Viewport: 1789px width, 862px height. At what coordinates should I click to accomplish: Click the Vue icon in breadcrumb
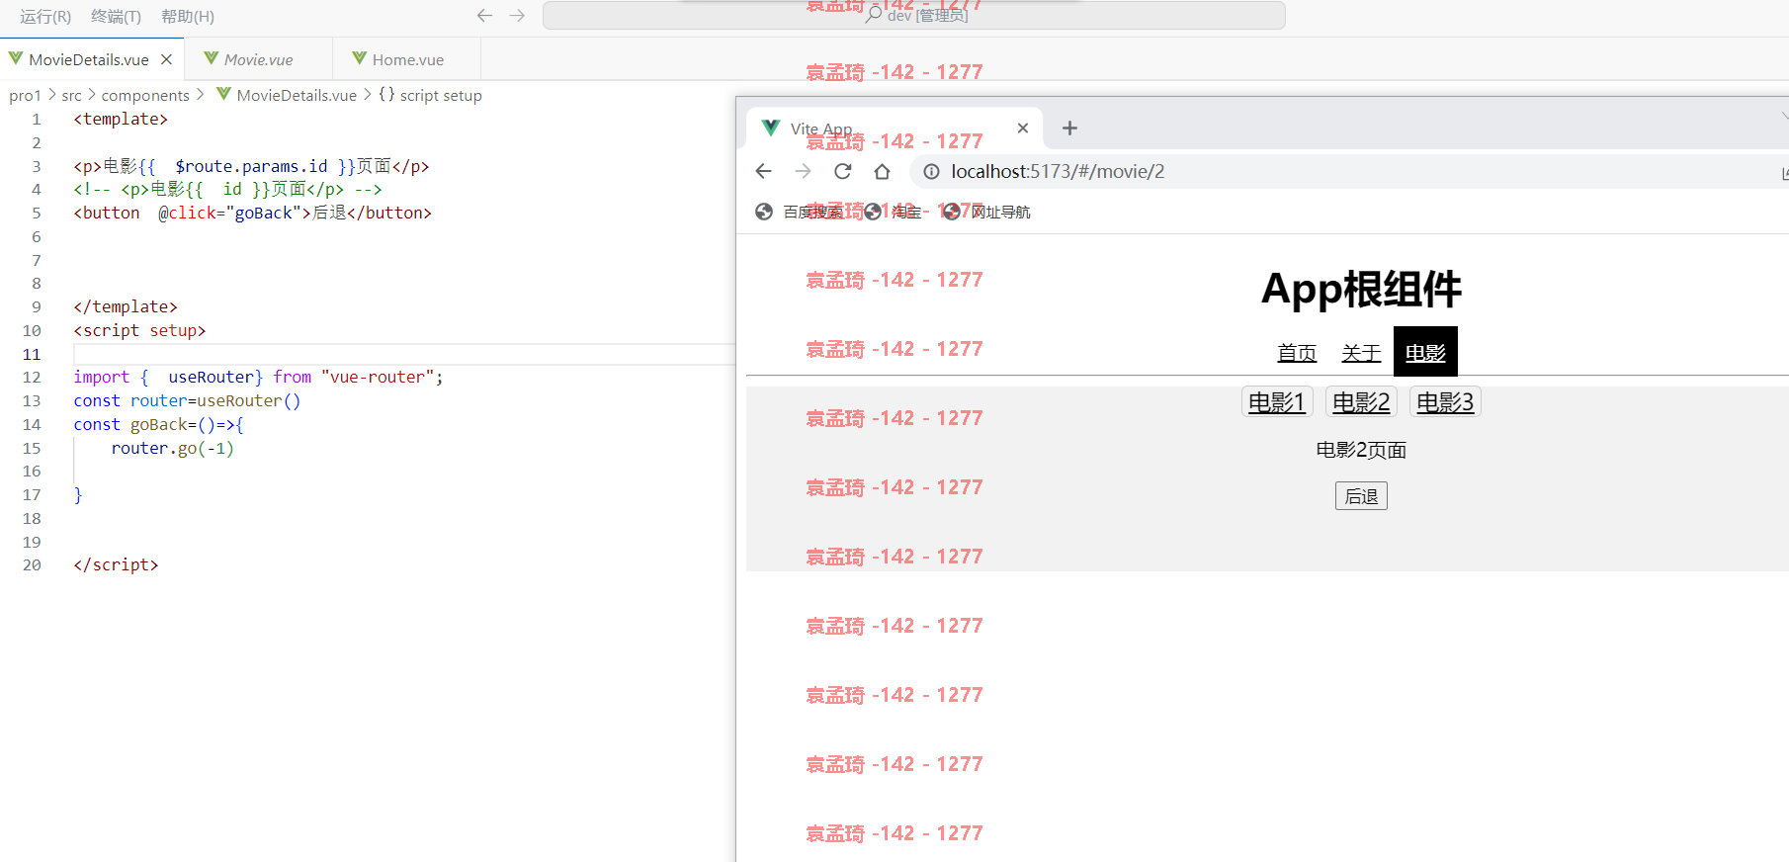click(224, 94)
